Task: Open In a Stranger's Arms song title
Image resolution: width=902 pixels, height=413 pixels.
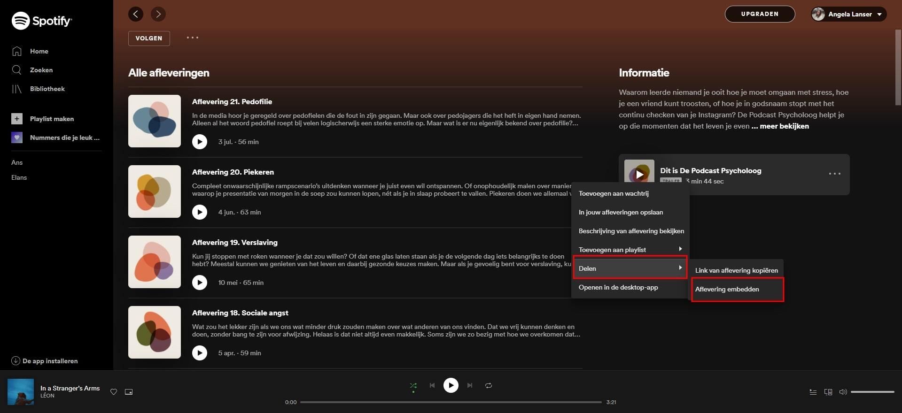Action: 70,388
